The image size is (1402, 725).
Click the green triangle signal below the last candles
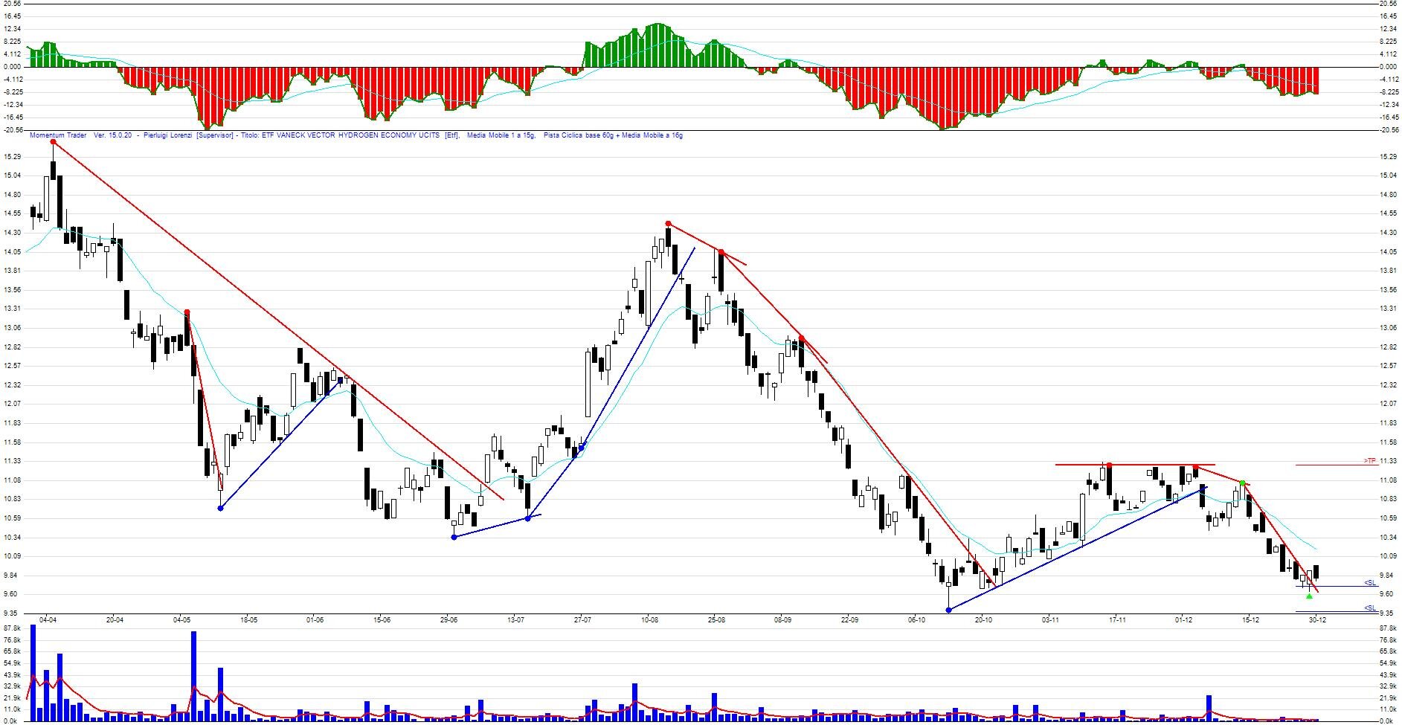[1309, 596]
